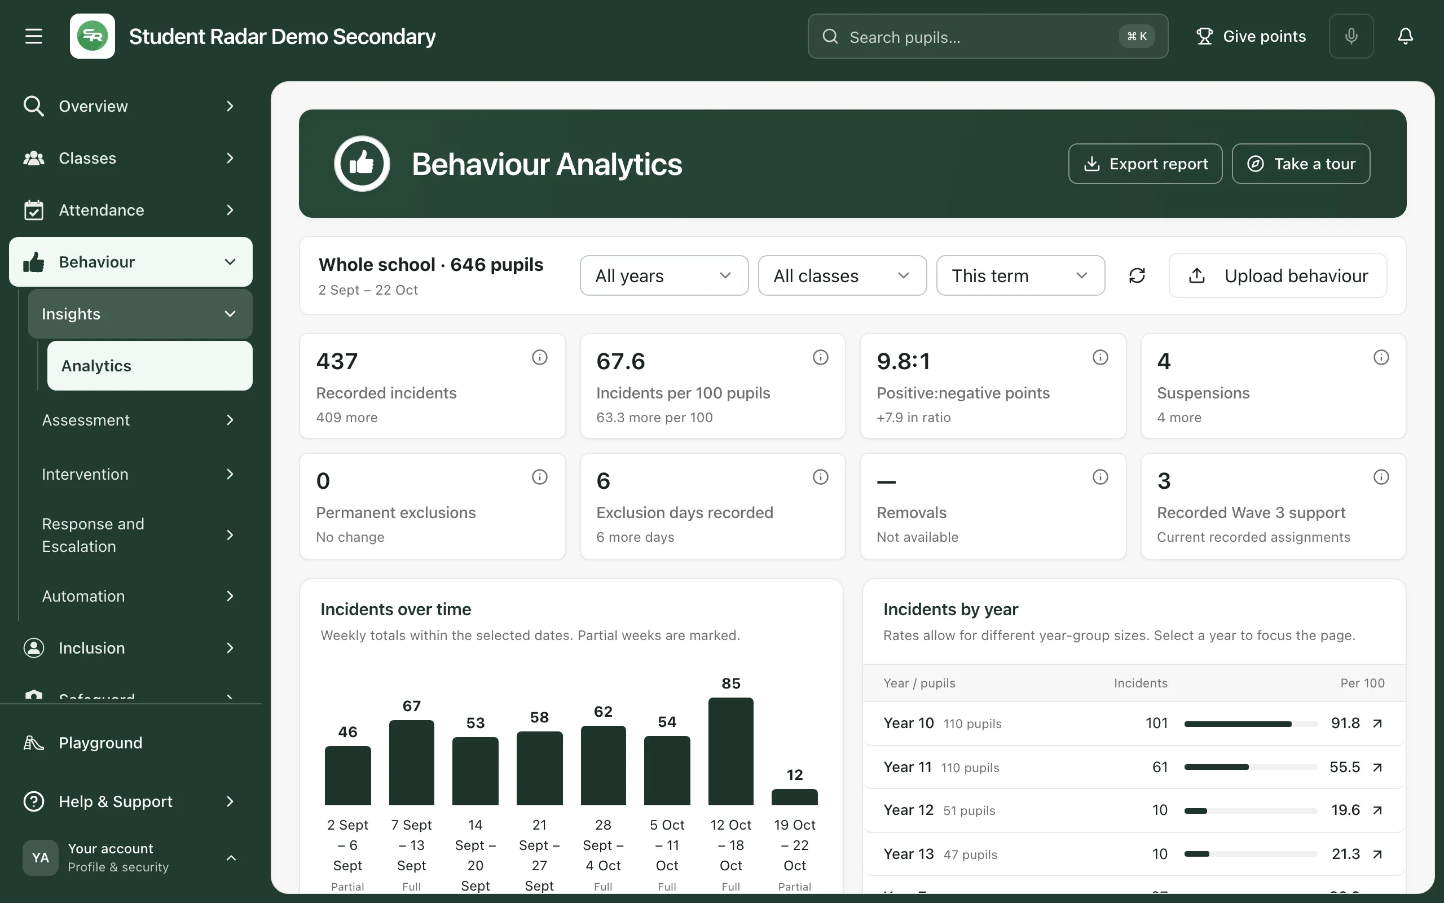Open Year 13 row arrow icon
The width and height of the screenshot is (1444, 903).
(x=1377, y=854)
